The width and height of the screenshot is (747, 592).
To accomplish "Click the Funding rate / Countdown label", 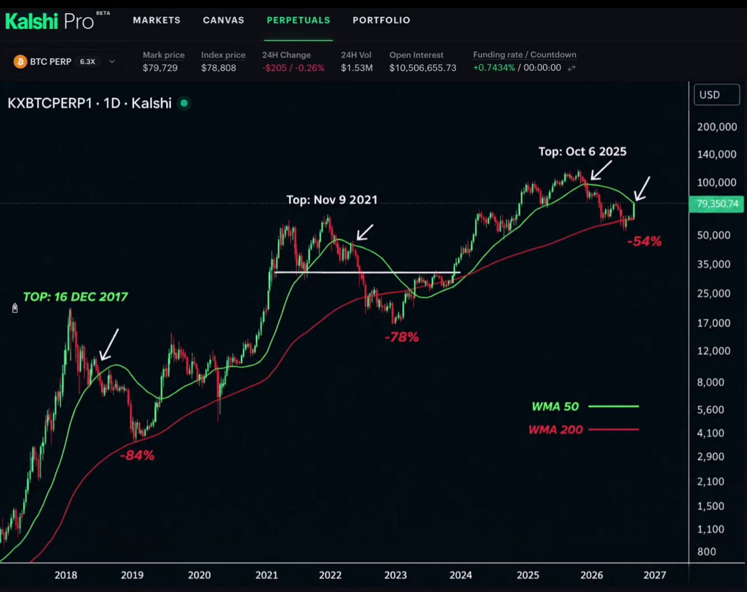I will pos(525,55).
